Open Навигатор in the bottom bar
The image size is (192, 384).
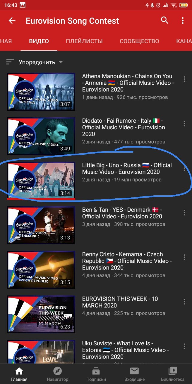pyautogui.click(x=58, y=374)
